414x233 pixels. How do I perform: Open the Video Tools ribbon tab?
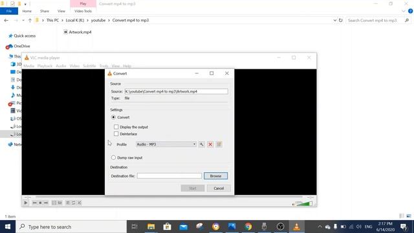point(83,11)
